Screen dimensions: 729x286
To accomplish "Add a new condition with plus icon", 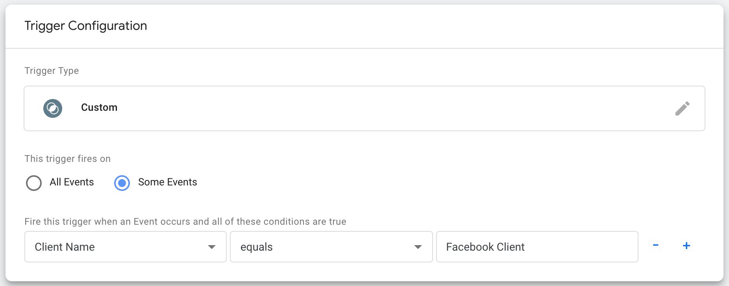I will pos(686,246).
